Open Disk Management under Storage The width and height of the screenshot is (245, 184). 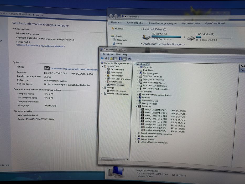[x=118, y=91]
